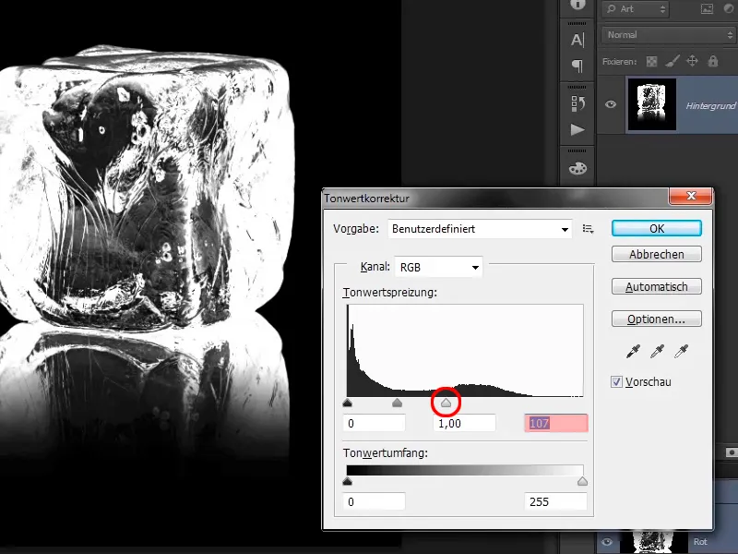Open the preset options menu icon
738x554 pixels.
click(588, 229)
